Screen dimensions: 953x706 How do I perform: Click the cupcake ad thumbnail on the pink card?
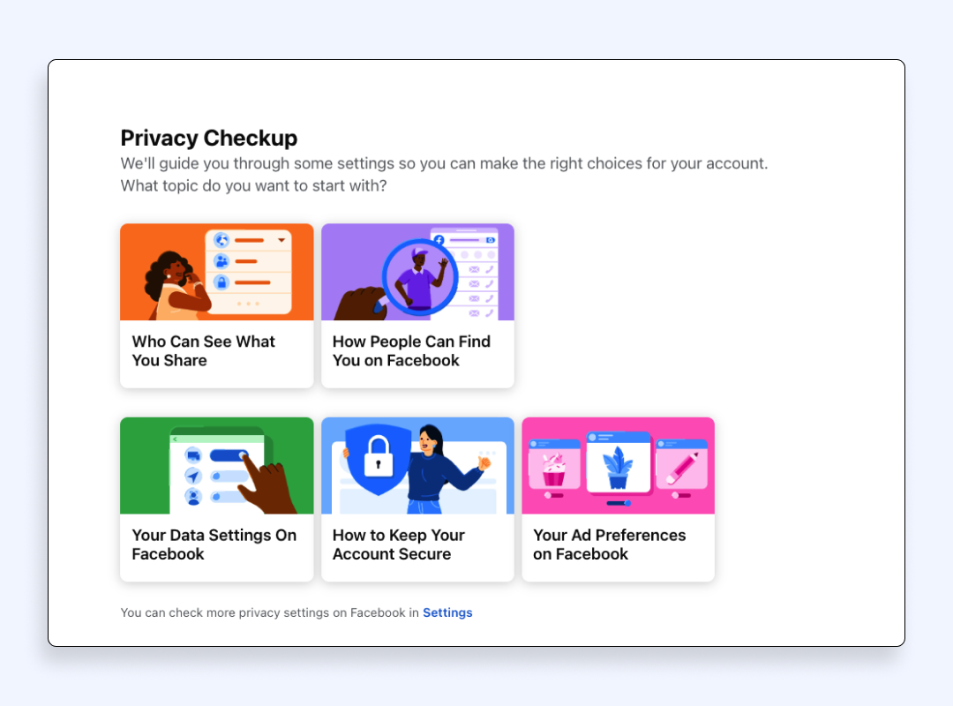(553, 468)
